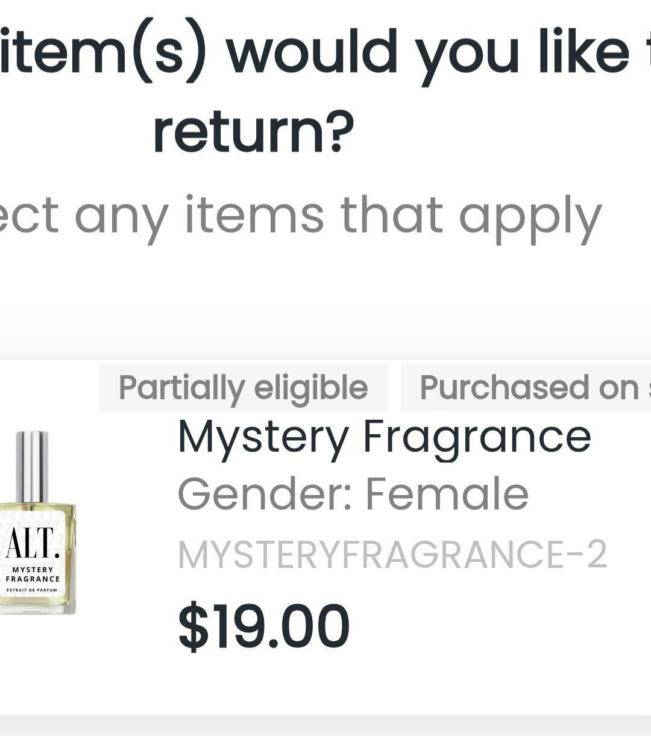651x736 pixels.
Task: Click the "return?" line of the heading
Action: tap(253, 132)
